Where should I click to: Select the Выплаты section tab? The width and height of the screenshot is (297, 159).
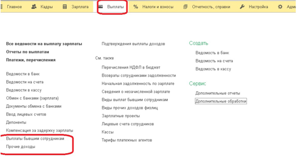coord(115,7)
